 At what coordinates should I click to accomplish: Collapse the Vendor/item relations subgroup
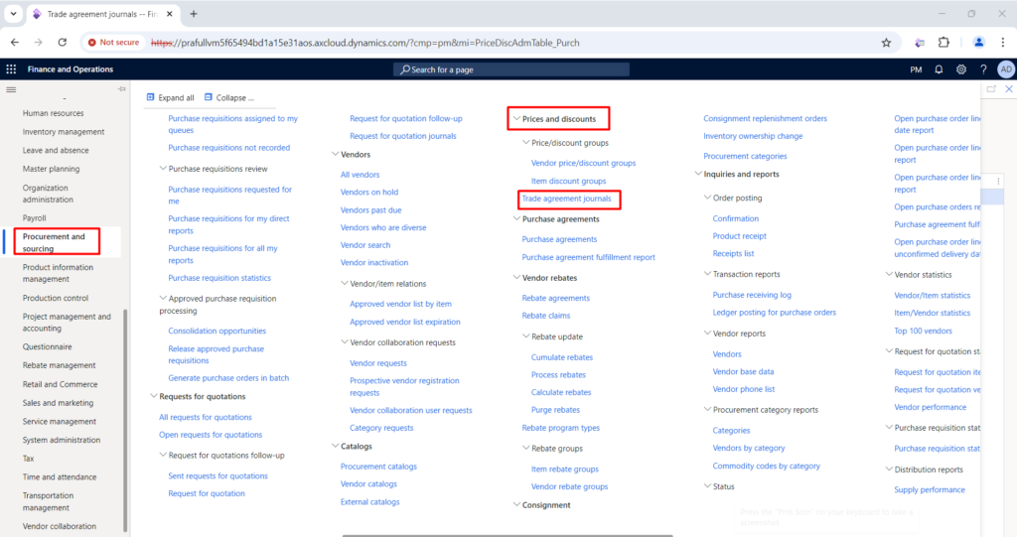tap(344, 284)
